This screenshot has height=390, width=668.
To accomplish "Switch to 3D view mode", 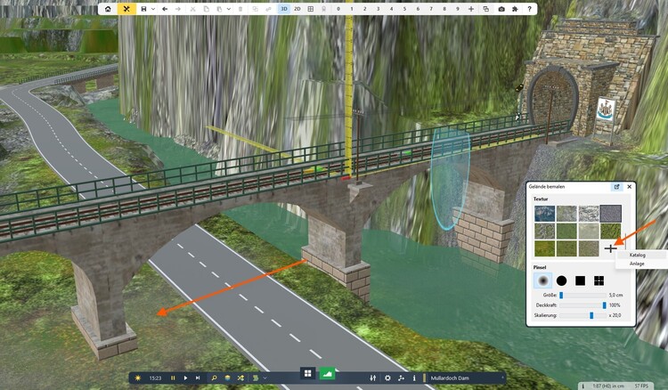I will (x=283, y=8).
